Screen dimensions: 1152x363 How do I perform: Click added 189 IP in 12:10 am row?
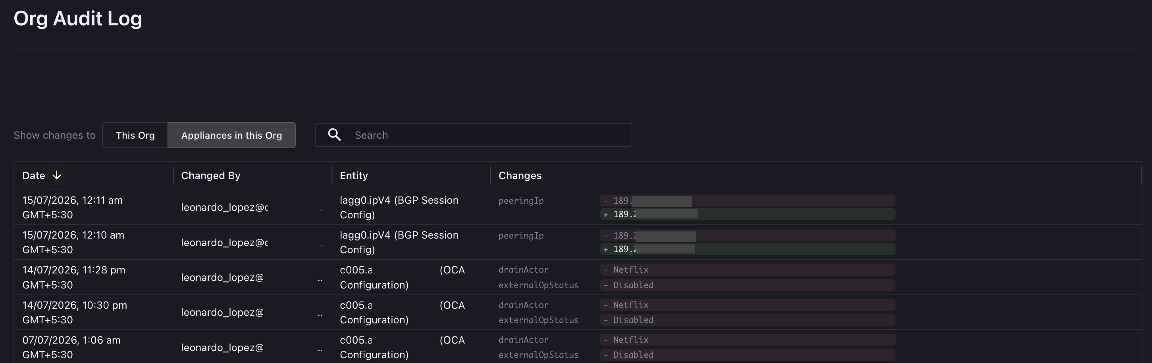coord(748,249)
